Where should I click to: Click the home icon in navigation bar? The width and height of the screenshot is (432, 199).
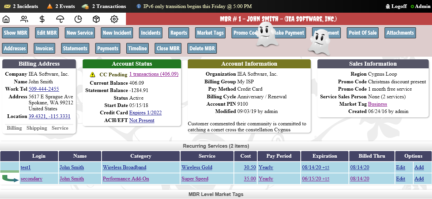[6, 19]
